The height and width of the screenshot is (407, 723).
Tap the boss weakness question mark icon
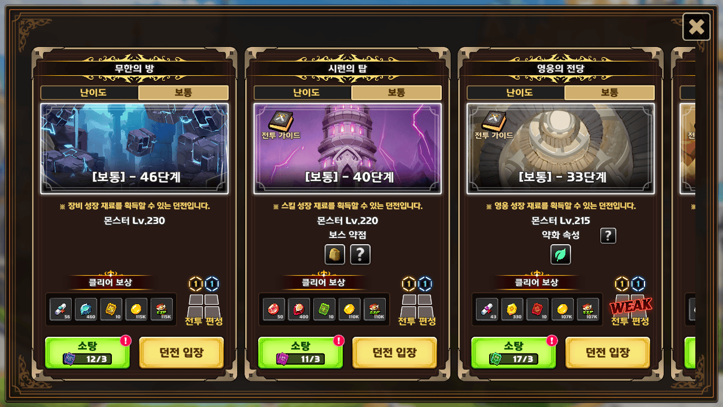(x=360, y=254)
